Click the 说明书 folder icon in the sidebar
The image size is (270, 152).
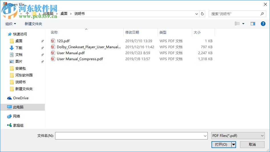[12, 82]
